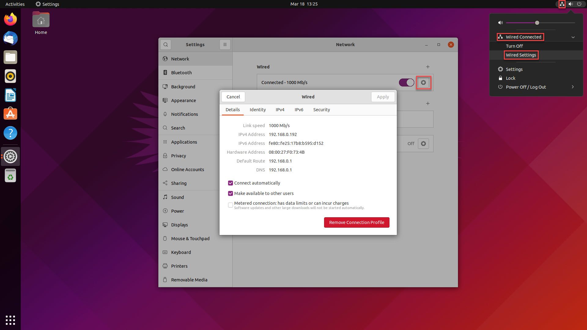587x330 pixels.
Task: Select Wired Settings from the menu
Action: coord(521,55)
